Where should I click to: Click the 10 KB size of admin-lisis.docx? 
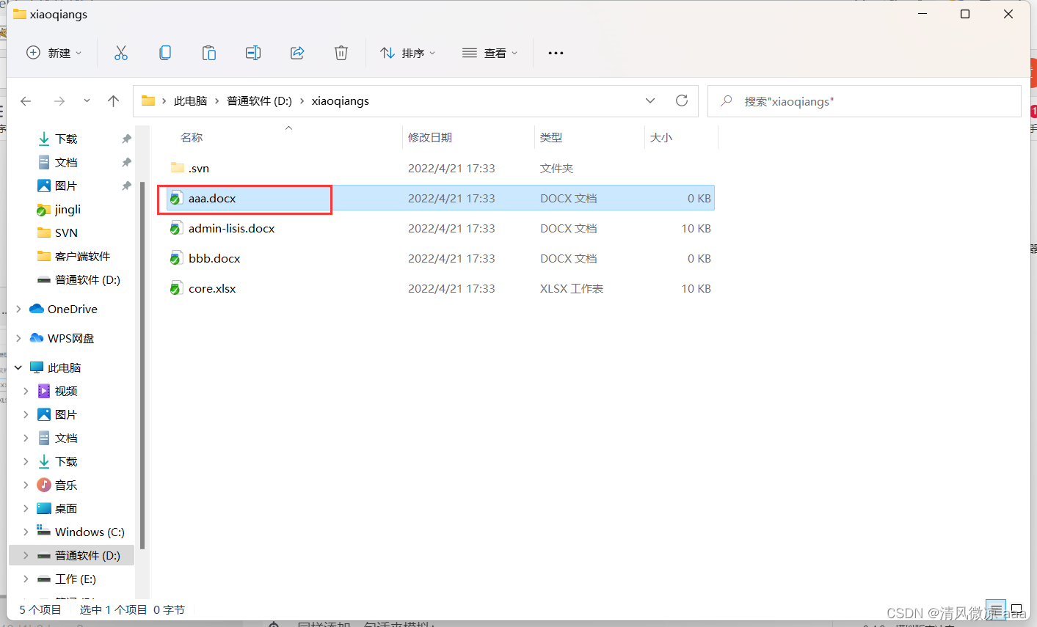696,228
